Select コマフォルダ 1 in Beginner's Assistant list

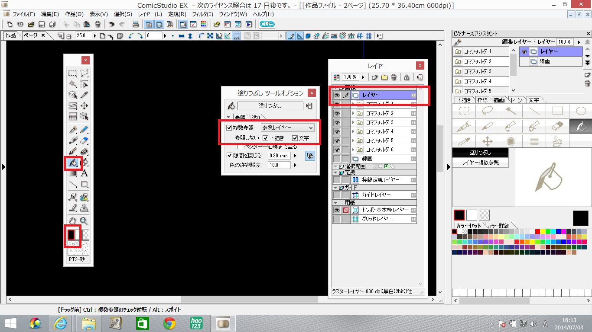pyautogui.click(x=481, y=51)
